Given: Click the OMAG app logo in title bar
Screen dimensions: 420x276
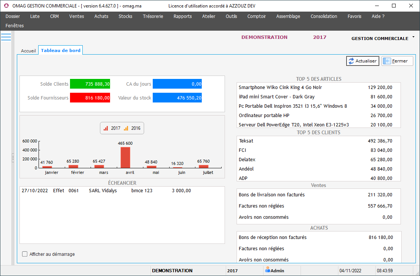Looking at the screenshot, I should tap(6, 6).
